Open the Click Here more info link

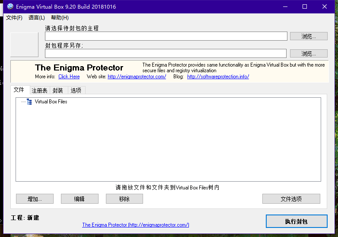click(69, 77)
